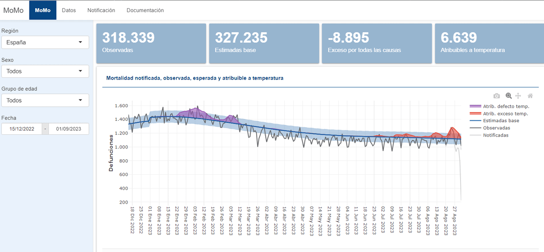Expand the Sexo dropdown

coord(45,71)
